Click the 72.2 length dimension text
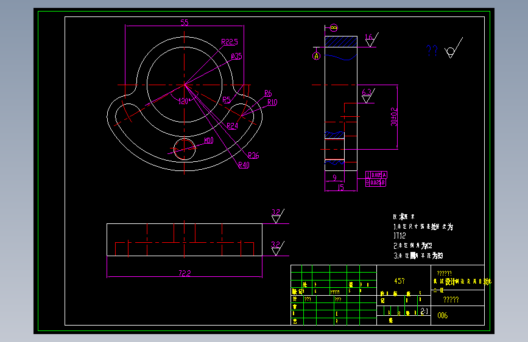528x342 pixels. point(185,273)
